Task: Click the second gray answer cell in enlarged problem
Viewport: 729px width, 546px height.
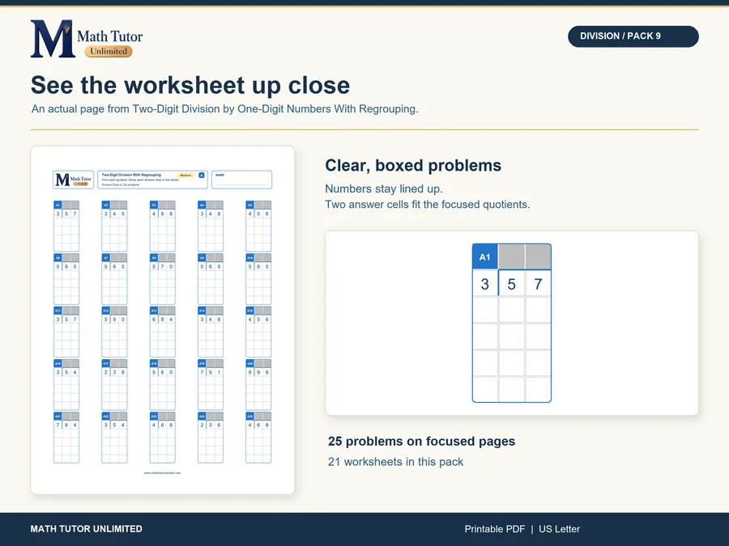Action: 539,256
